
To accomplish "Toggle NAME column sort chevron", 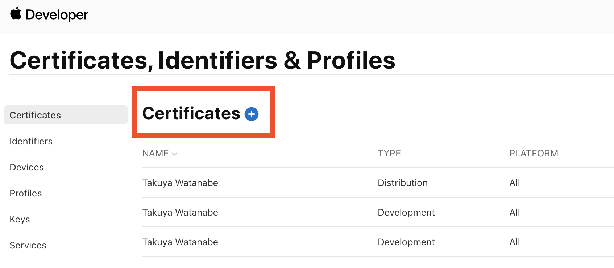I will 174,154.
